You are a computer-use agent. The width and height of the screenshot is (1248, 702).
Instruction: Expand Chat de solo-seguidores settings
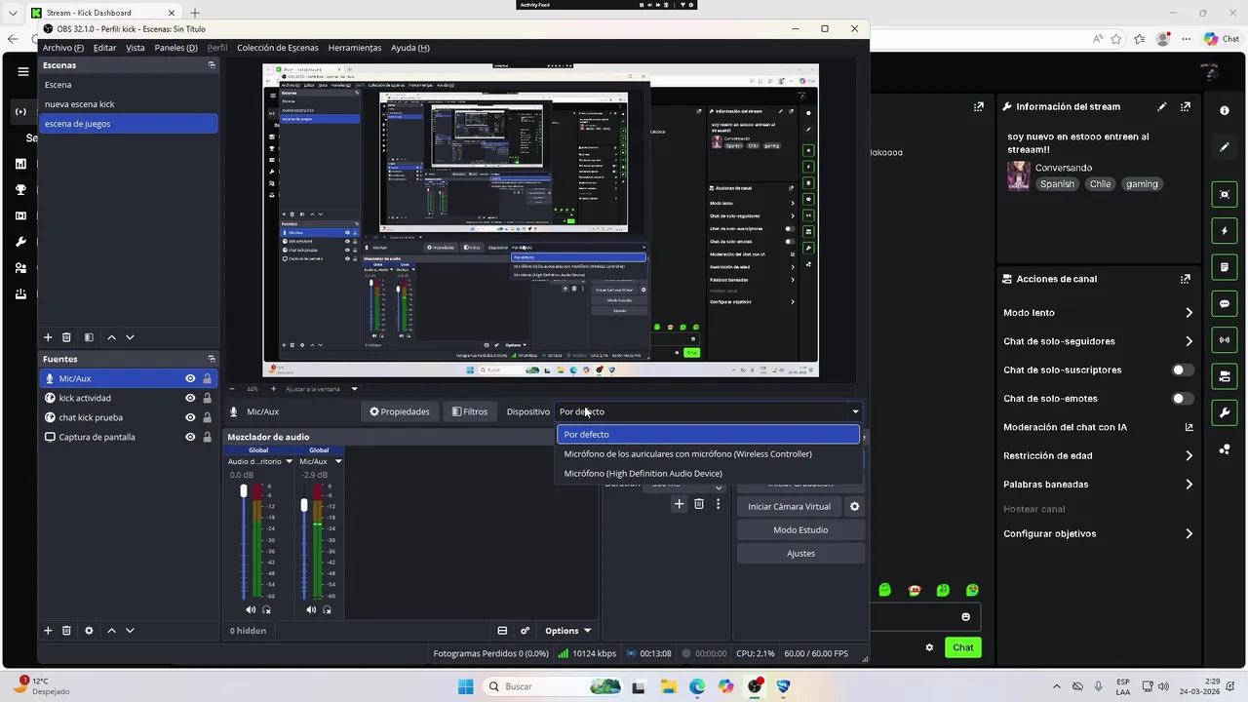tap(1189, 341)
